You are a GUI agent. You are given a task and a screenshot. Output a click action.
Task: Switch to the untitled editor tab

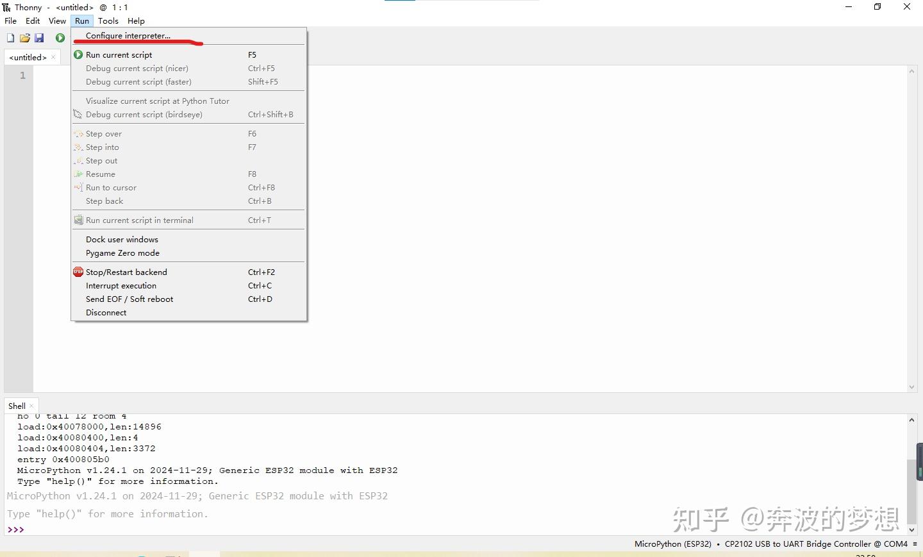tap(28, 57)
